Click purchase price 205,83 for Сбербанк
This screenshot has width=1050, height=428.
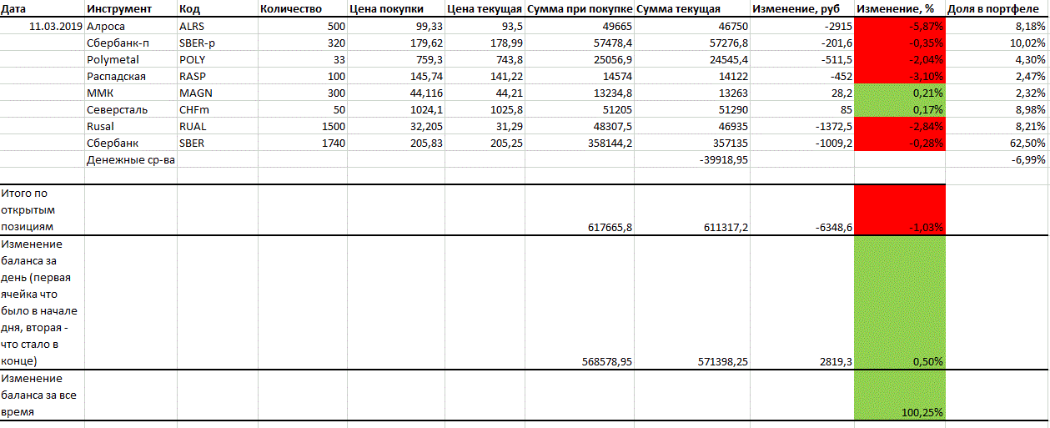pyautogui.click(x=396, y=143)
